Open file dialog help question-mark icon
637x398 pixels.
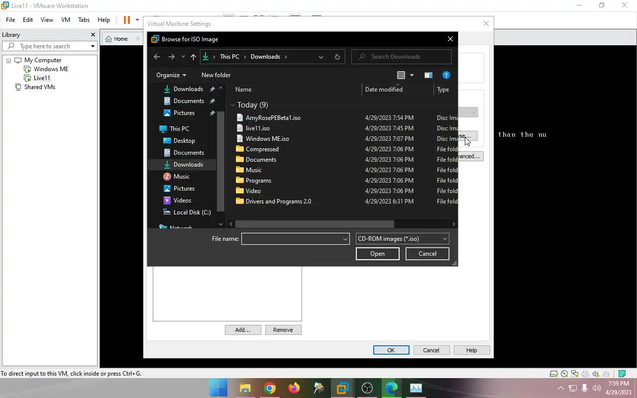(x=446, y=75)
